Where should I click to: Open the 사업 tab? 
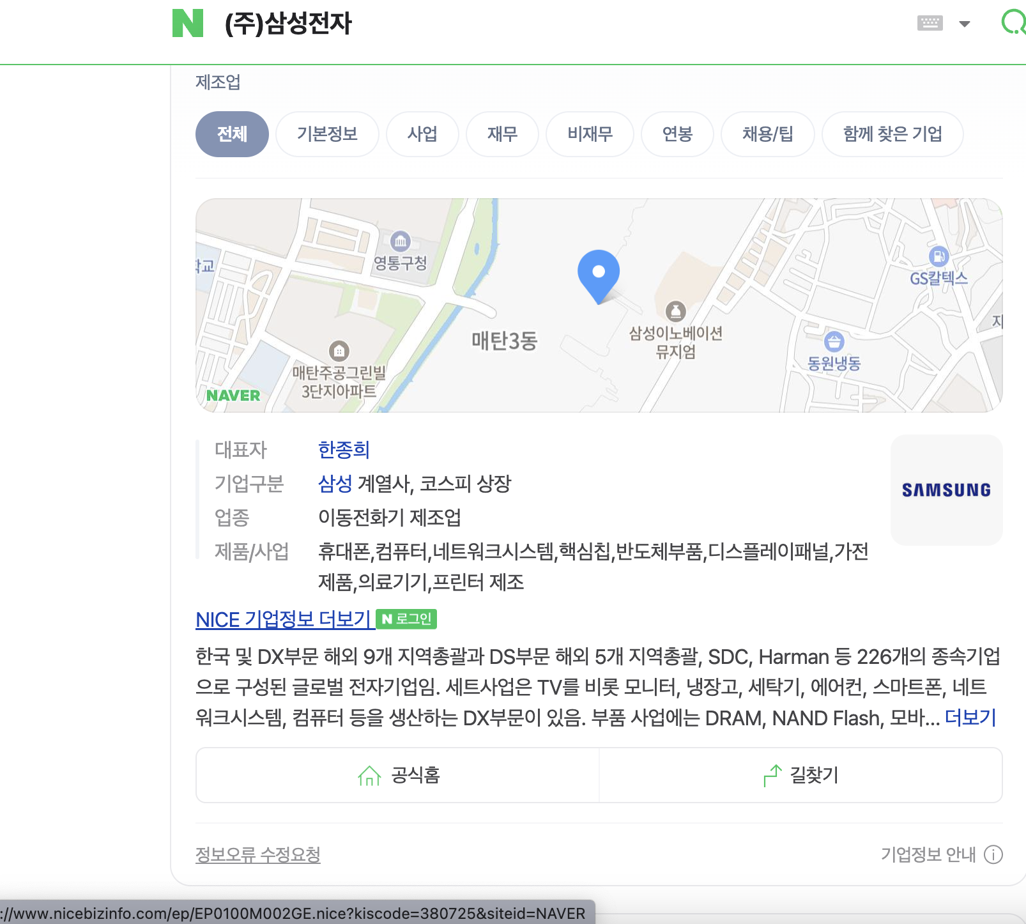coord(422,134)
